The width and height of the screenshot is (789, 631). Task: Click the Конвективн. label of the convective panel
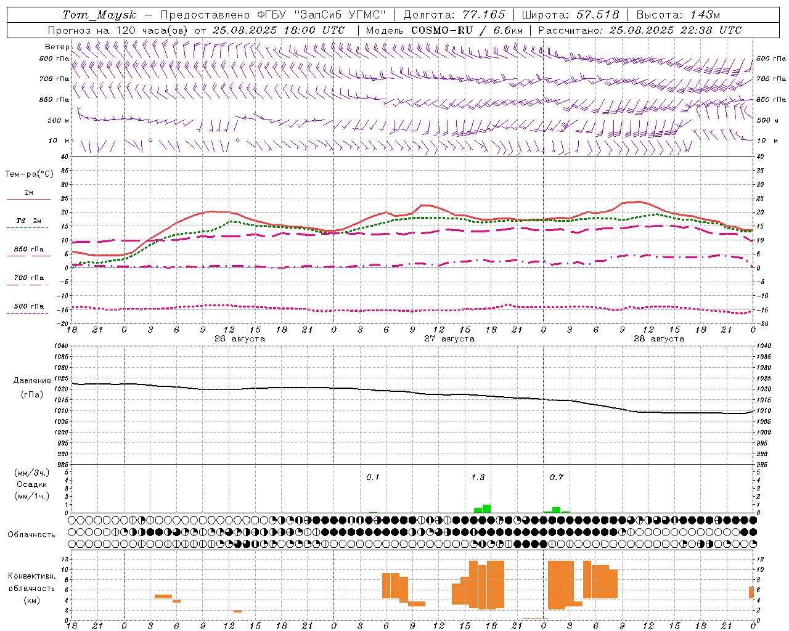click(x=32, y=576)
